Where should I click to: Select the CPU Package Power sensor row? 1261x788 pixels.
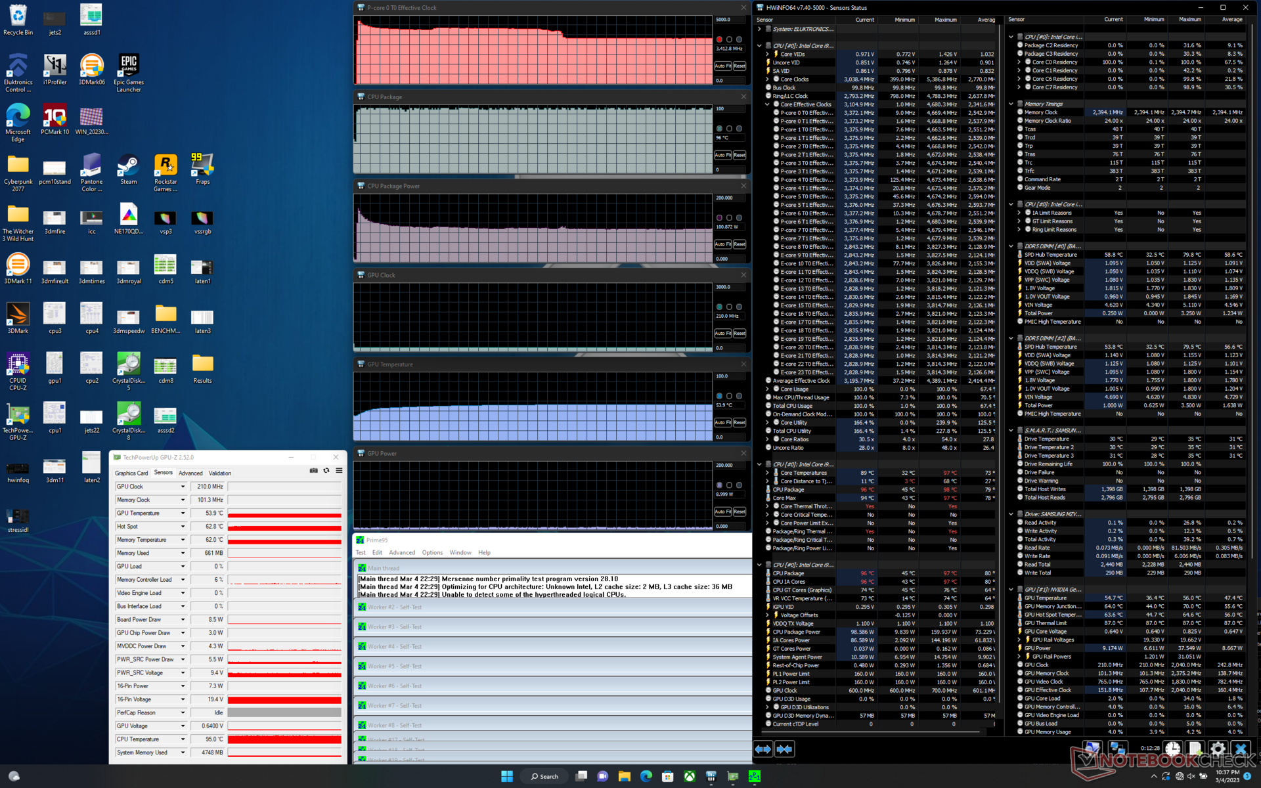tap(880, 632)
